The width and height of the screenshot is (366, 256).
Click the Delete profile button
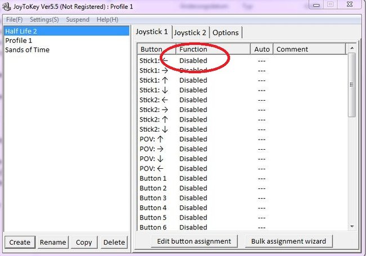tap(114, 242)
